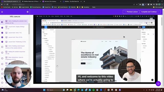Click the video icon for Layout tools: Flex
Image resolution: width=164 pixels, height=92 pixels.
(6, 37)
